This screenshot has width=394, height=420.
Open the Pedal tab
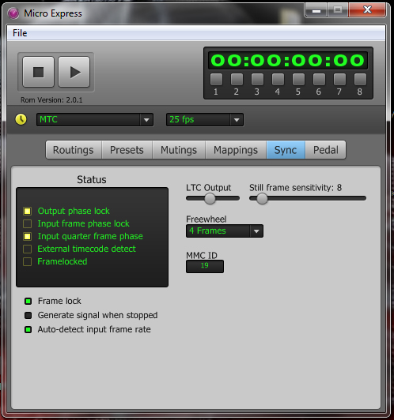325,150
